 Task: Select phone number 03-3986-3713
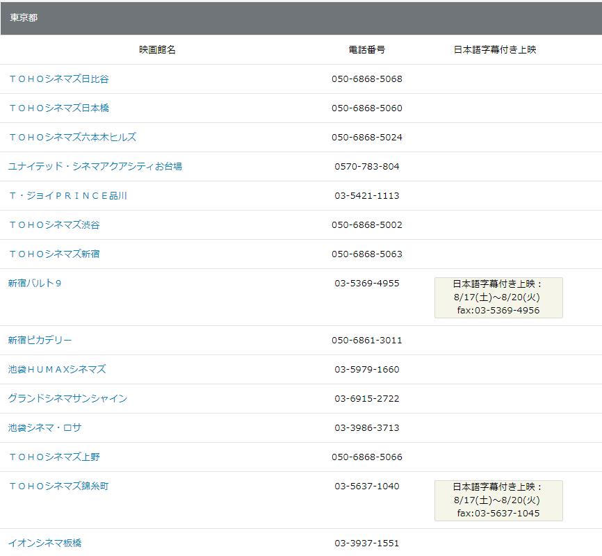pyautogui.click(x=366, y=427)
